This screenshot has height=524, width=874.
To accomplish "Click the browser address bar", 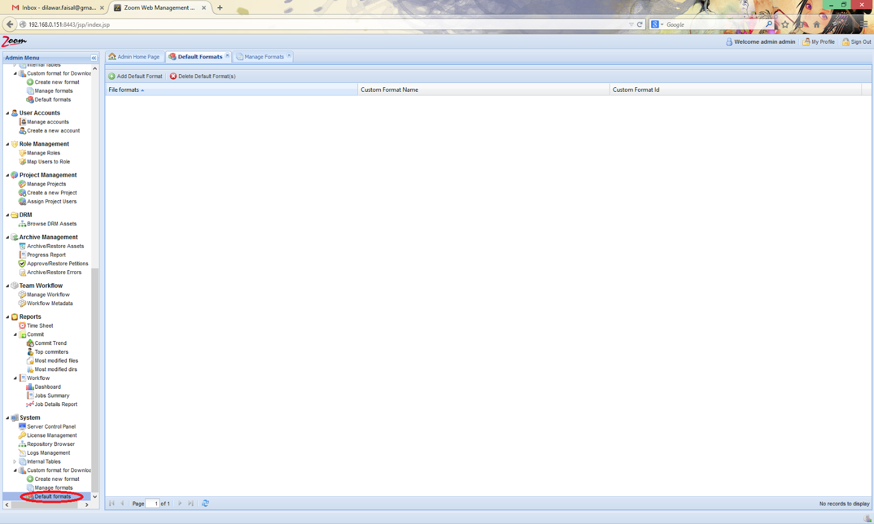I will (x=328, y=25).
